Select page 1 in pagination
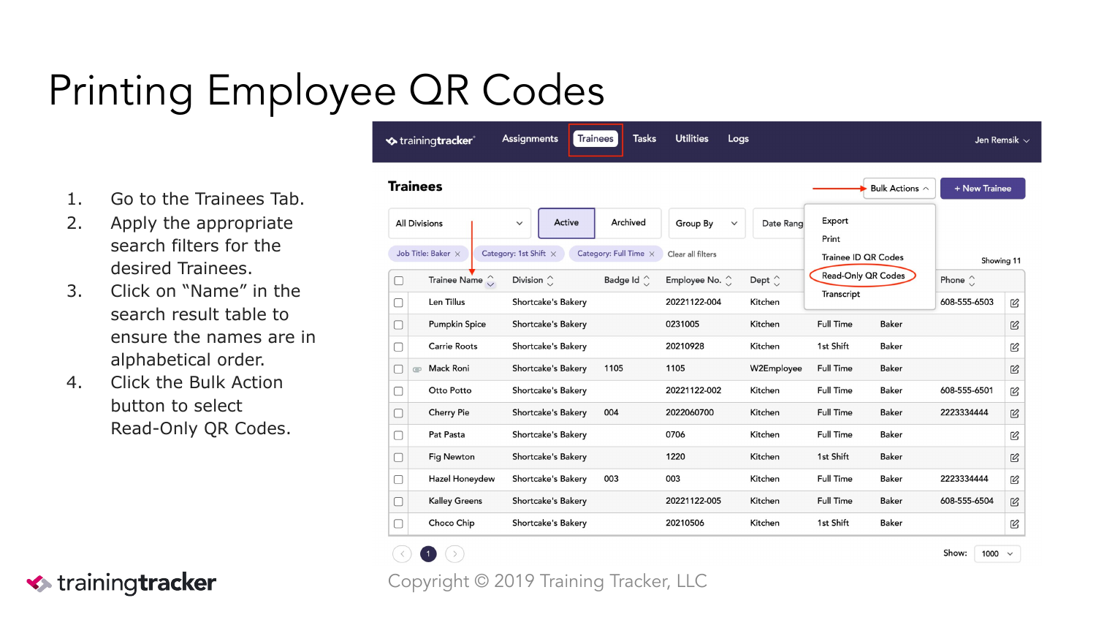 coord(428,554)
